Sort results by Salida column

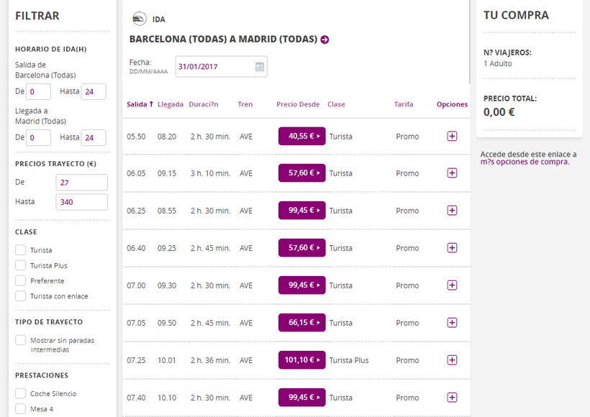coord(140,104)
